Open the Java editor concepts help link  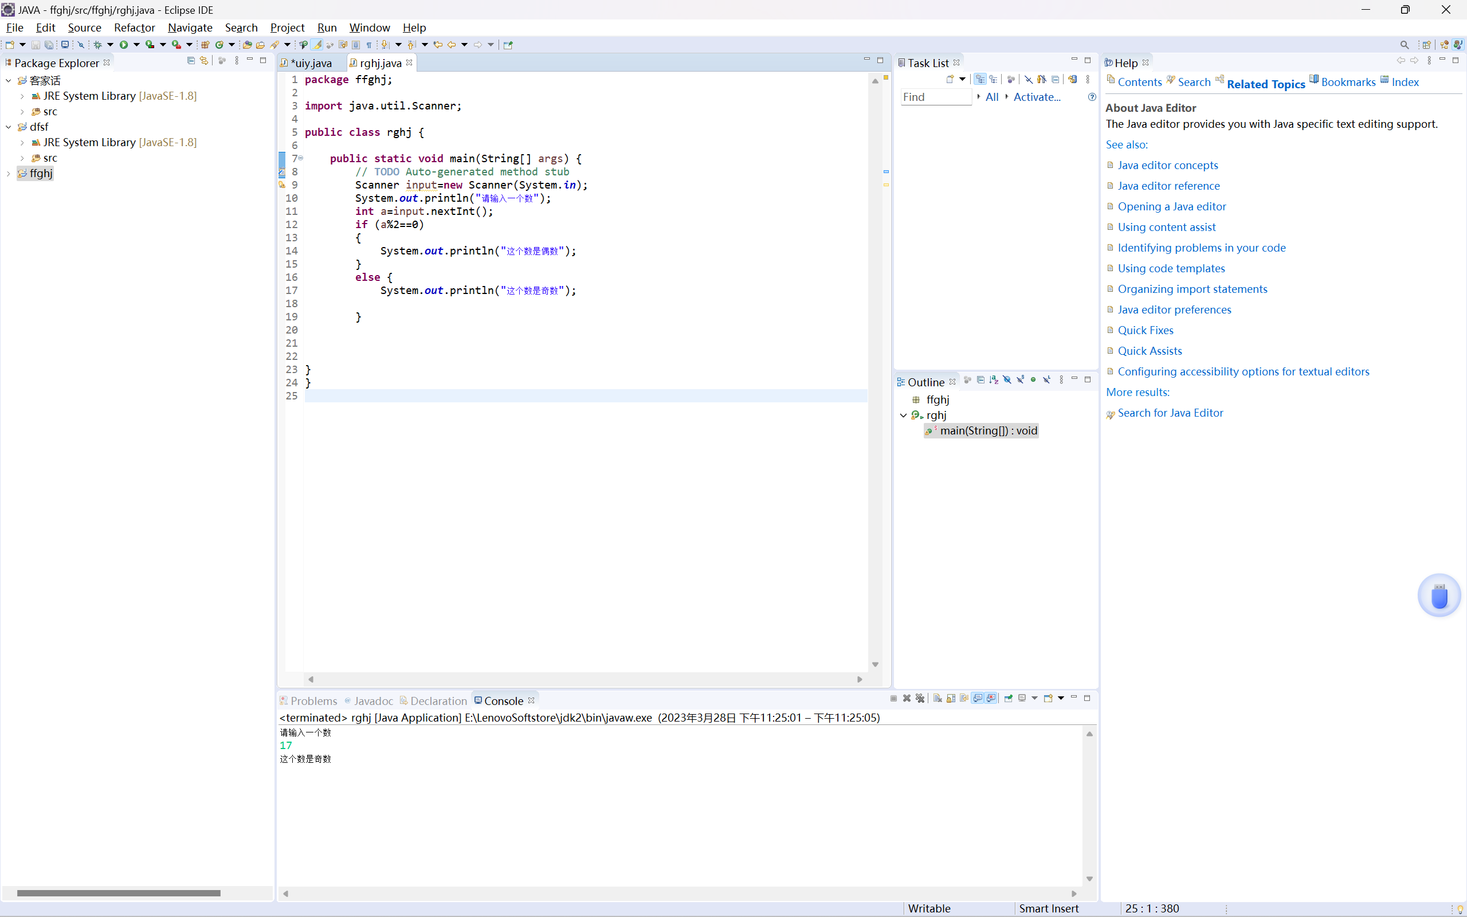click(x=1167, y=165)
